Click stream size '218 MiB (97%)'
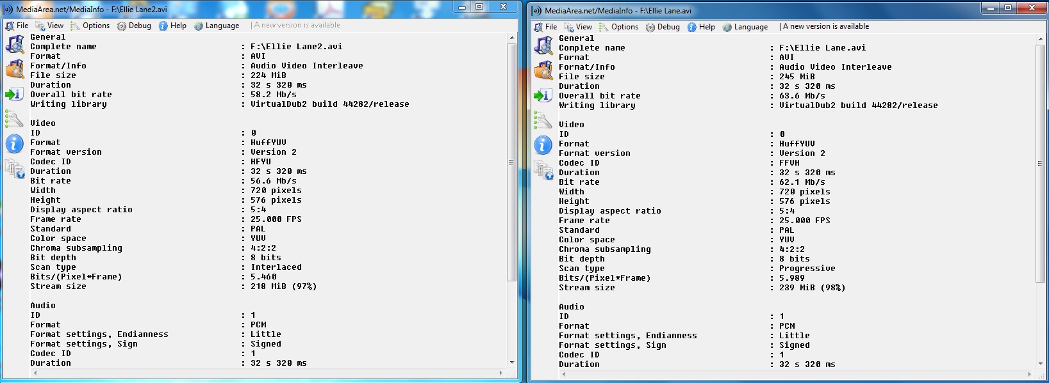This screenshot has width=1049, height=383. coord(284,286)
